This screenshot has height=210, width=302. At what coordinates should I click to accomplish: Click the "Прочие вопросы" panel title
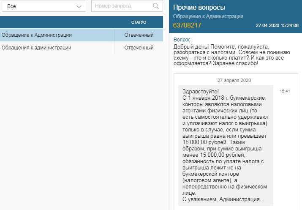pos(199,8)
